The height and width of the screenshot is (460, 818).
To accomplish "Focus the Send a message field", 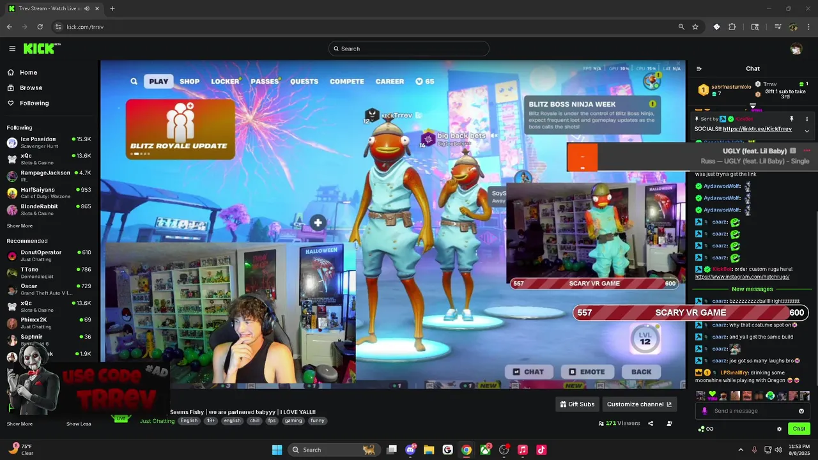I will pyautogui.click(x=753, y=411).
